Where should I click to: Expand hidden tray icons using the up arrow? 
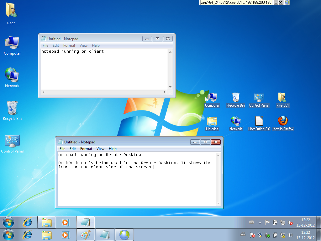point(260,222)
